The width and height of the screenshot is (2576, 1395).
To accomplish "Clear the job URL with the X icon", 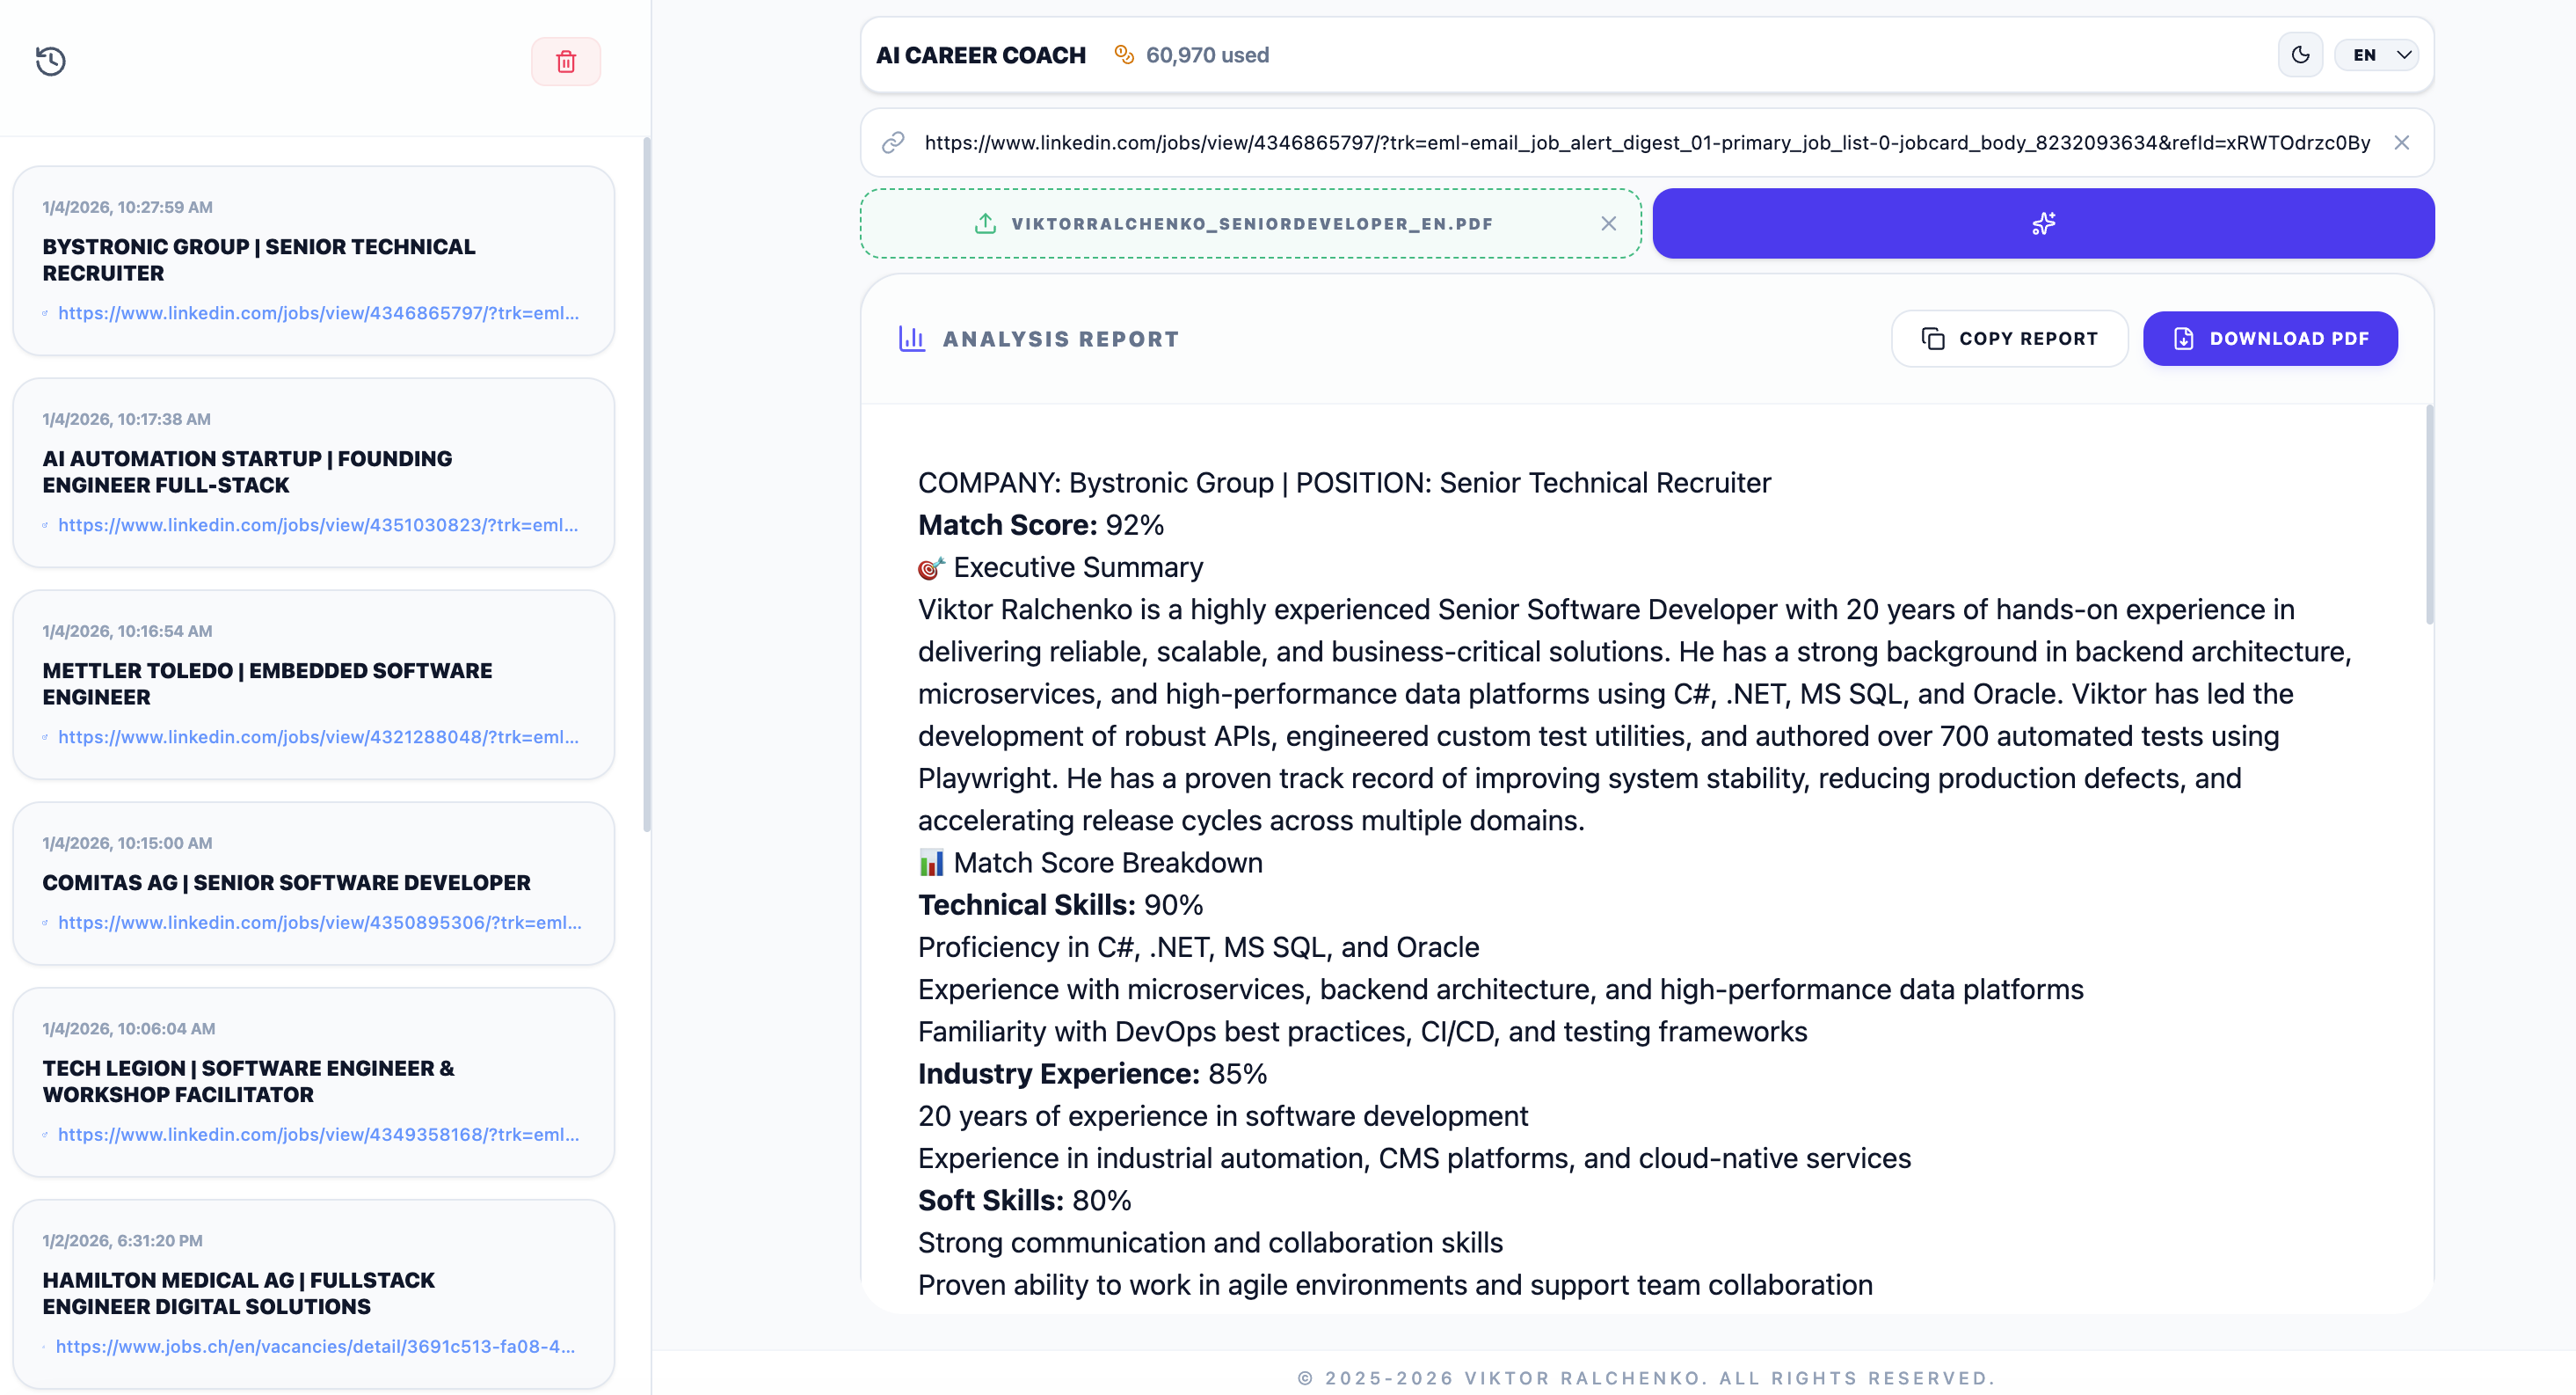I will pos(2401,143).
